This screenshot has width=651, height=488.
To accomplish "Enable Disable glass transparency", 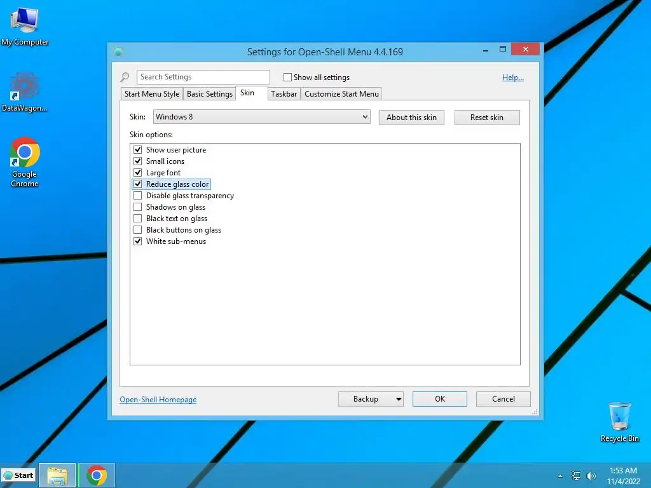I will pyautogui.click(x=138, y=196).
